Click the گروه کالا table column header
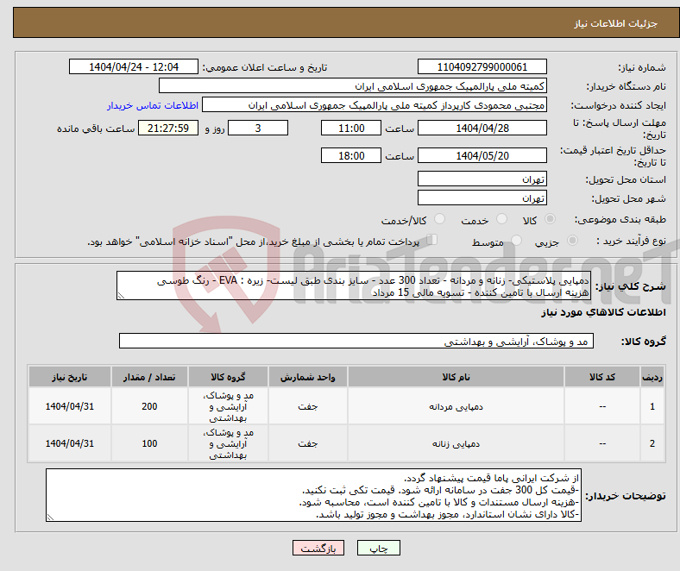Viewport: 680px width, 571px height. (x=228, y=377)
